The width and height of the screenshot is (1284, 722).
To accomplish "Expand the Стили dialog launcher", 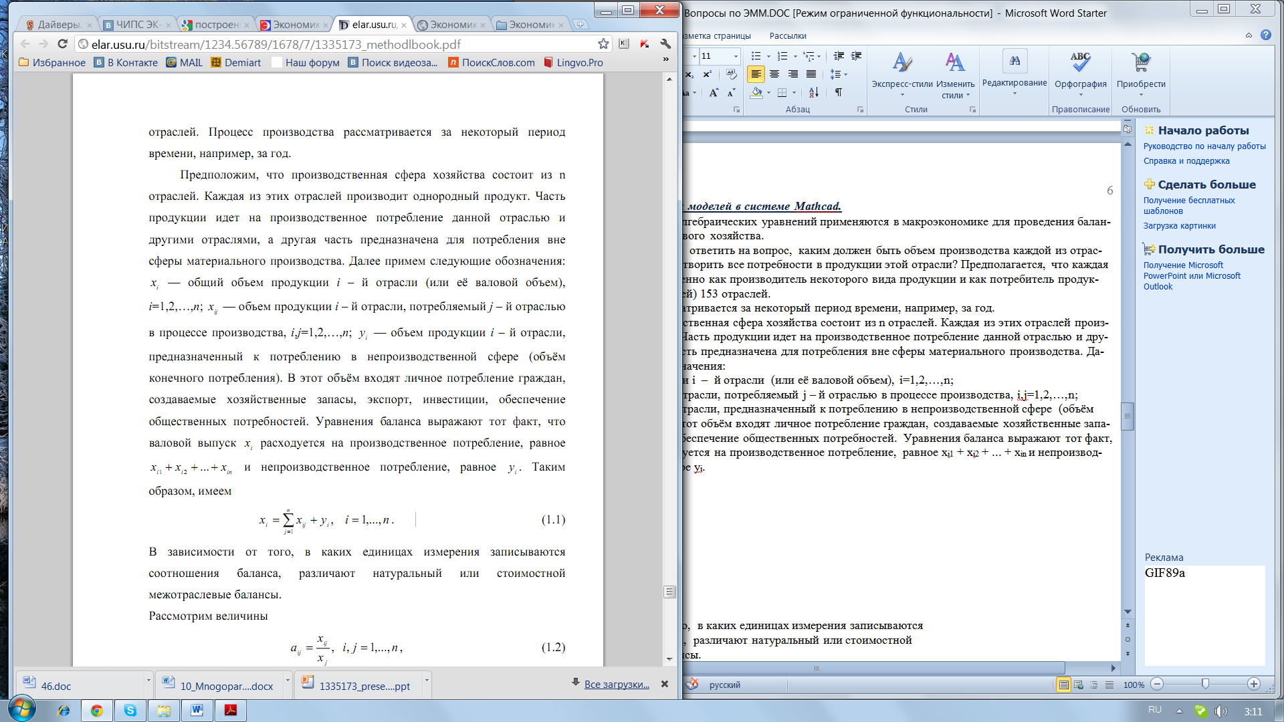I will click(x=972, y=110).
